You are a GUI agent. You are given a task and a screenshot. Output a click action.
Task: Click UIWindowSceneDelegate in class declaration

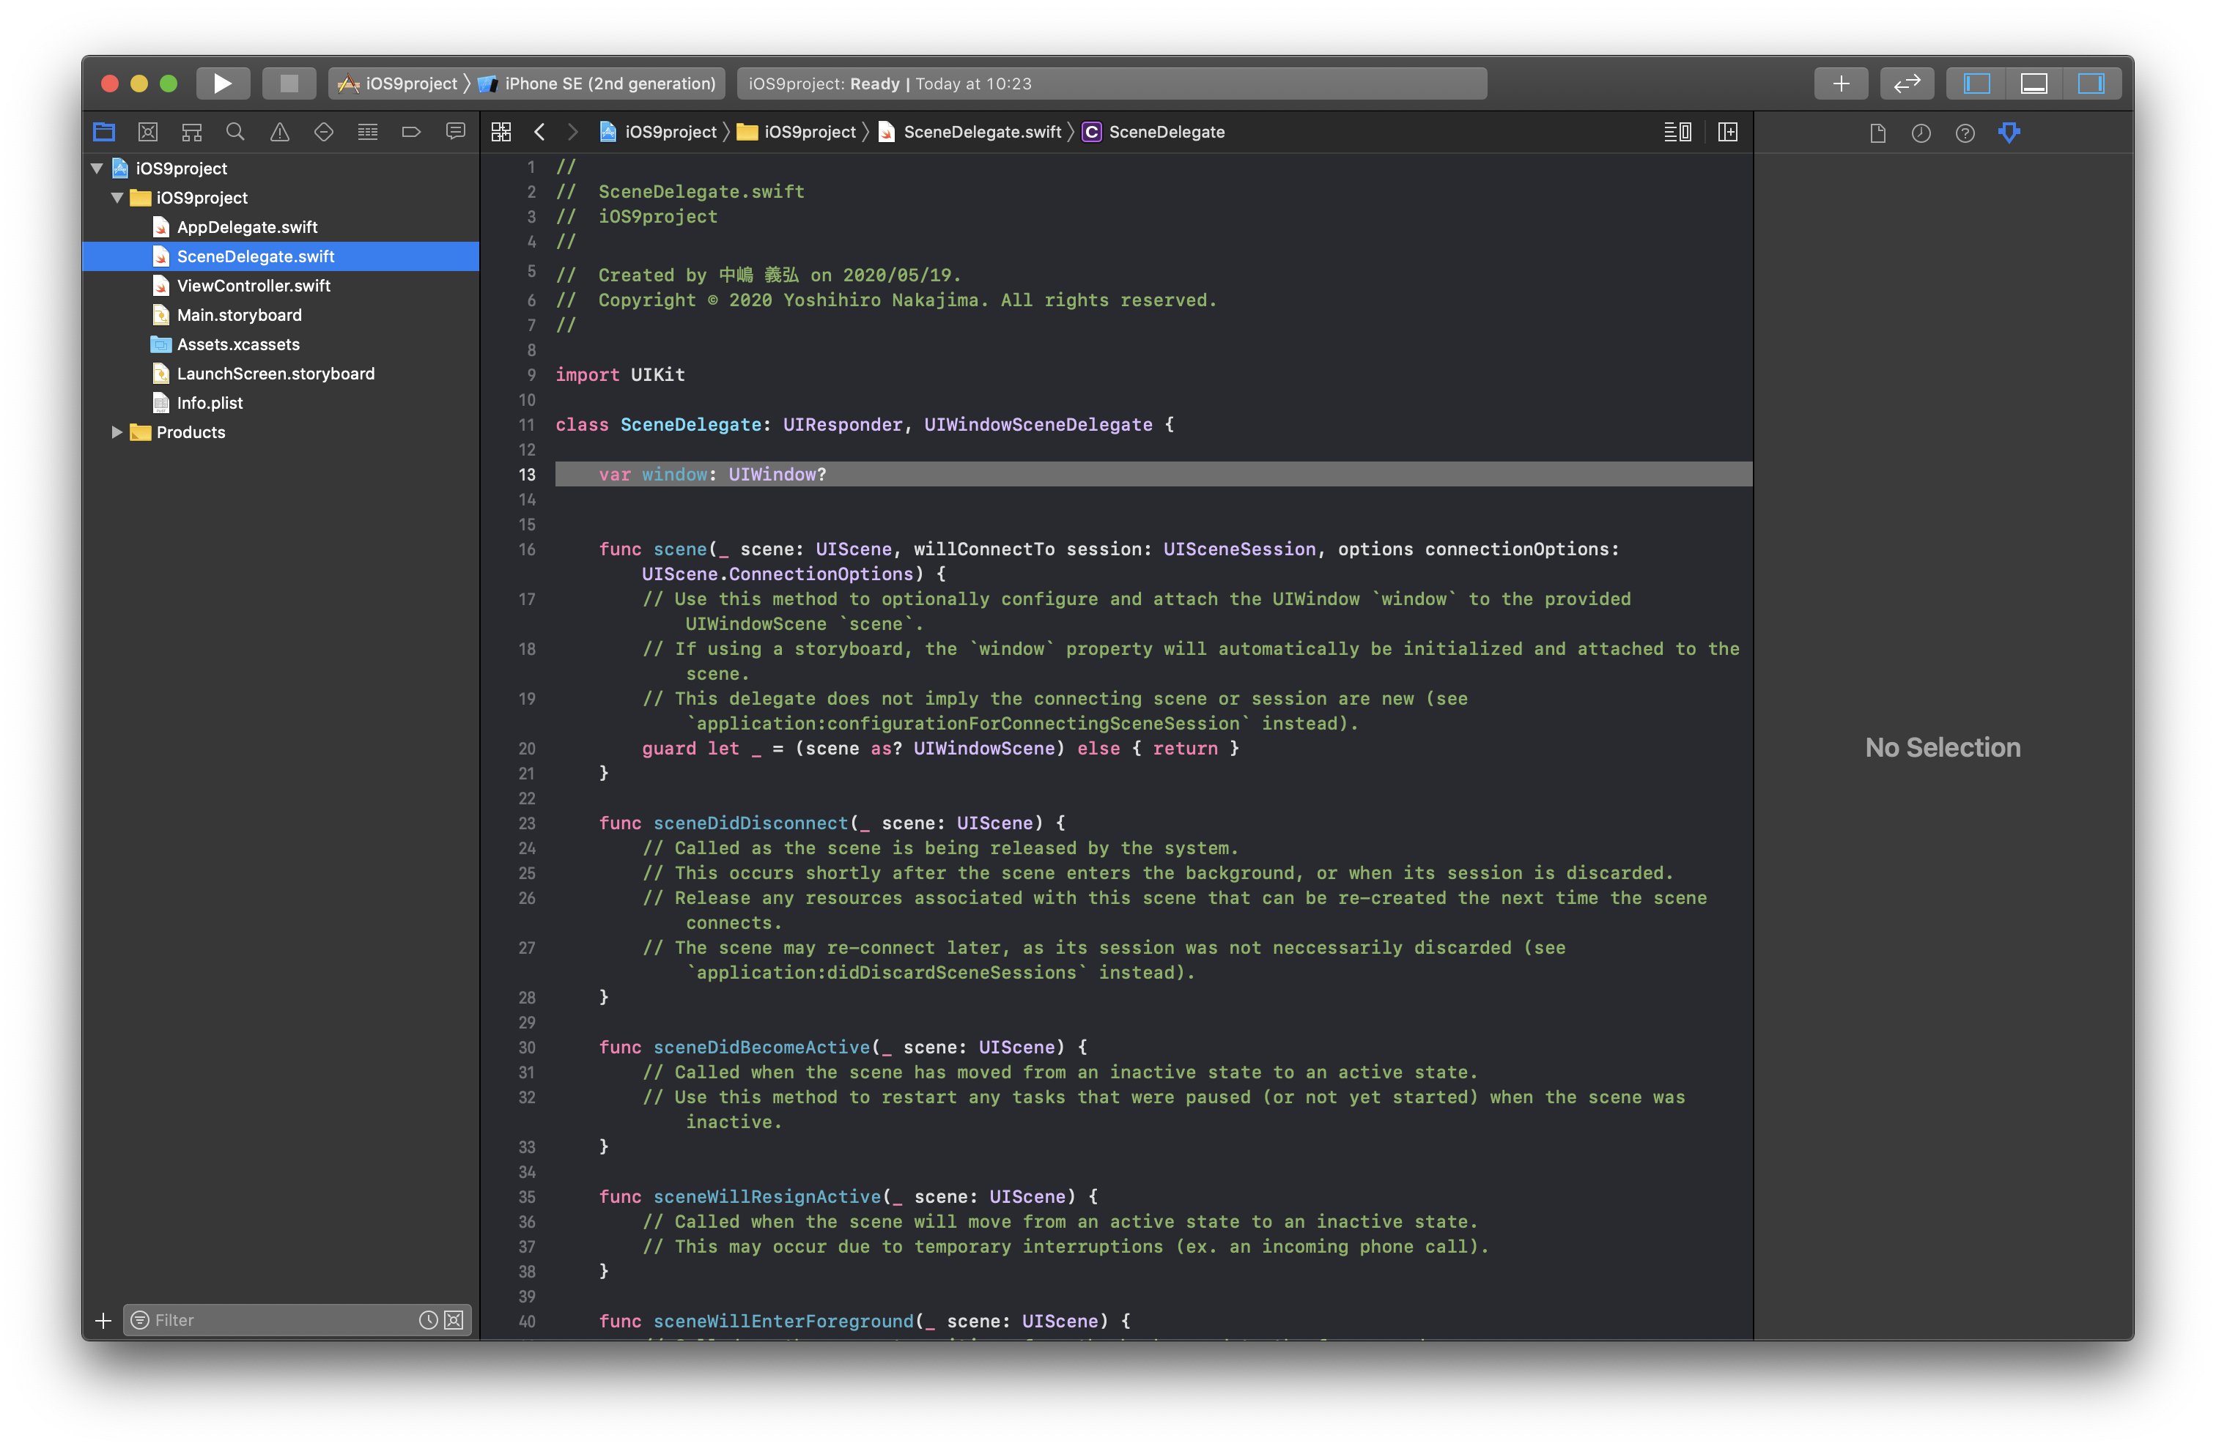pos(1038,426)
